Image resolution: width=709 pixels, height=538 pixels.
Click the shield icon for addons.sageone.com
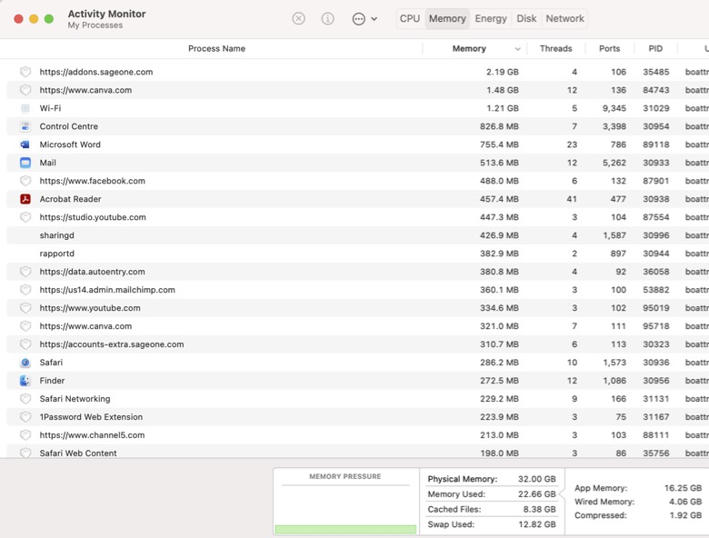coord(25,72)
